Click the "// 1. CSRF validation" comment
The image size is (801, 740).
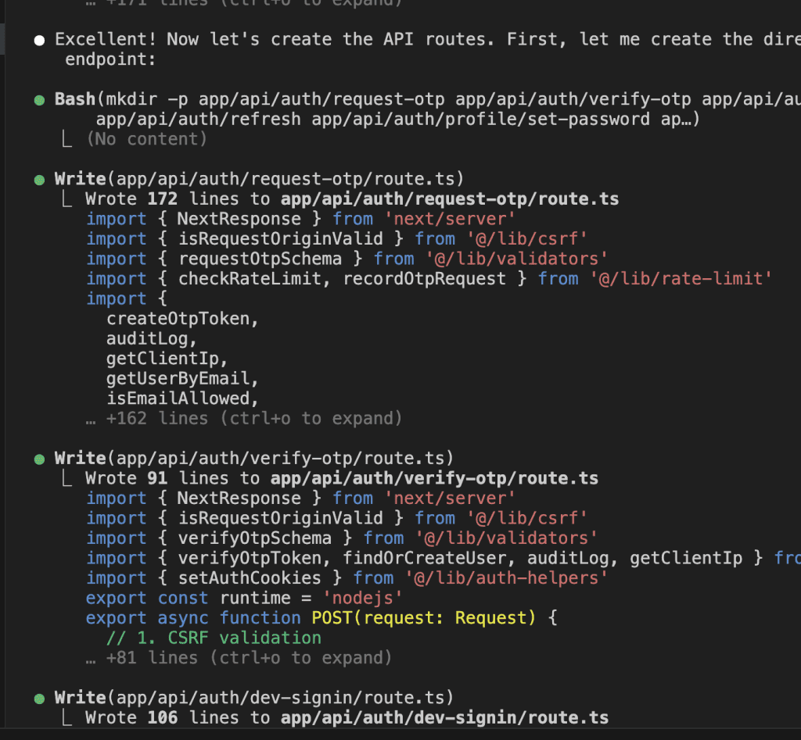214,638
